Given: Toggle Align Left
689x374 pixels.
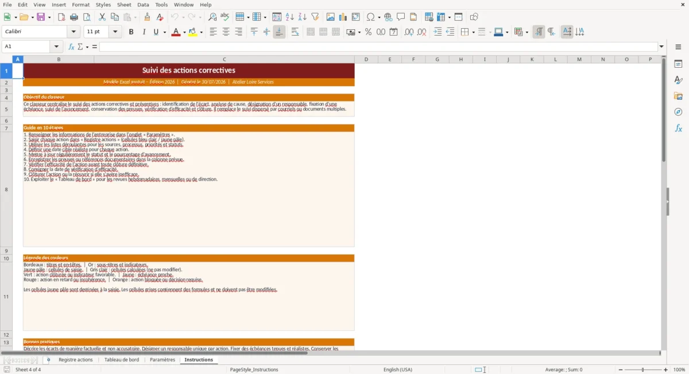Looking at the screenshot, I should 213,32.
